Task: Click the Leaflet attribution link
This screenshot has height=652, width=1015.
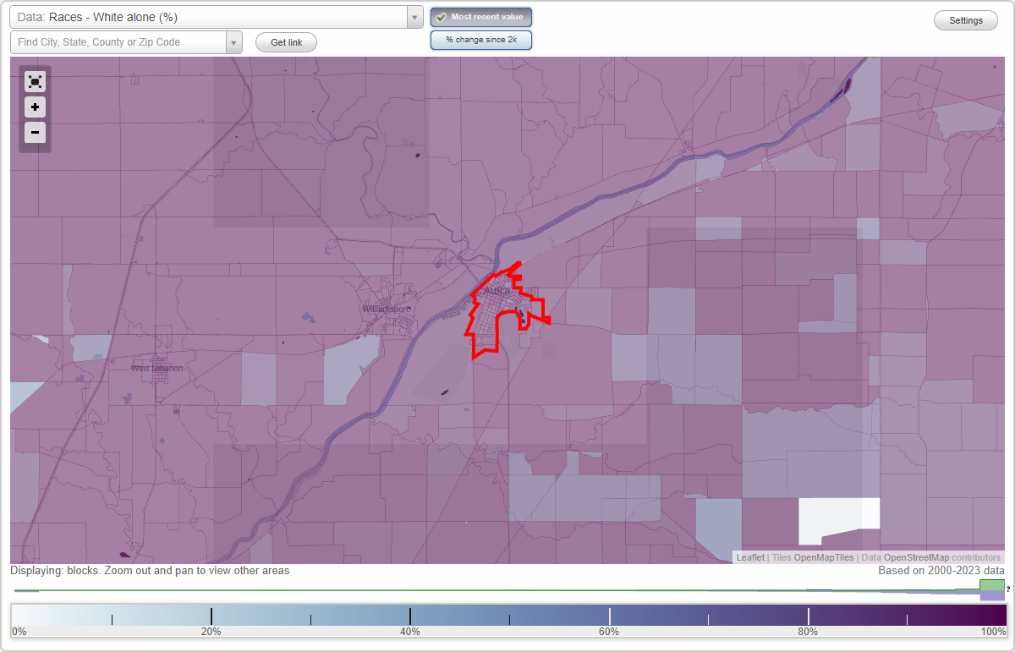Action: tap(749, 557)
